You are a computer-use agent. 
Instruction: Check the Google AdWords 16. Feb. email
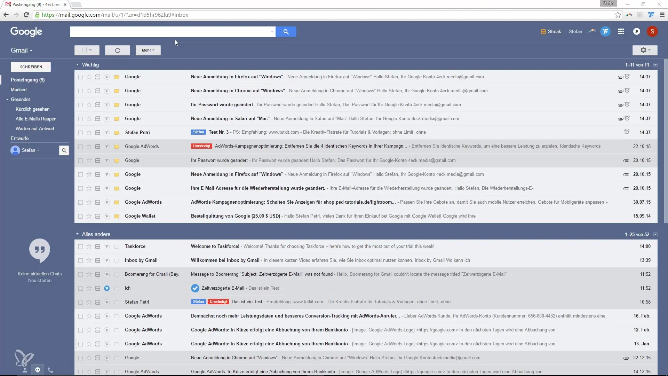[x=80, y=316]
